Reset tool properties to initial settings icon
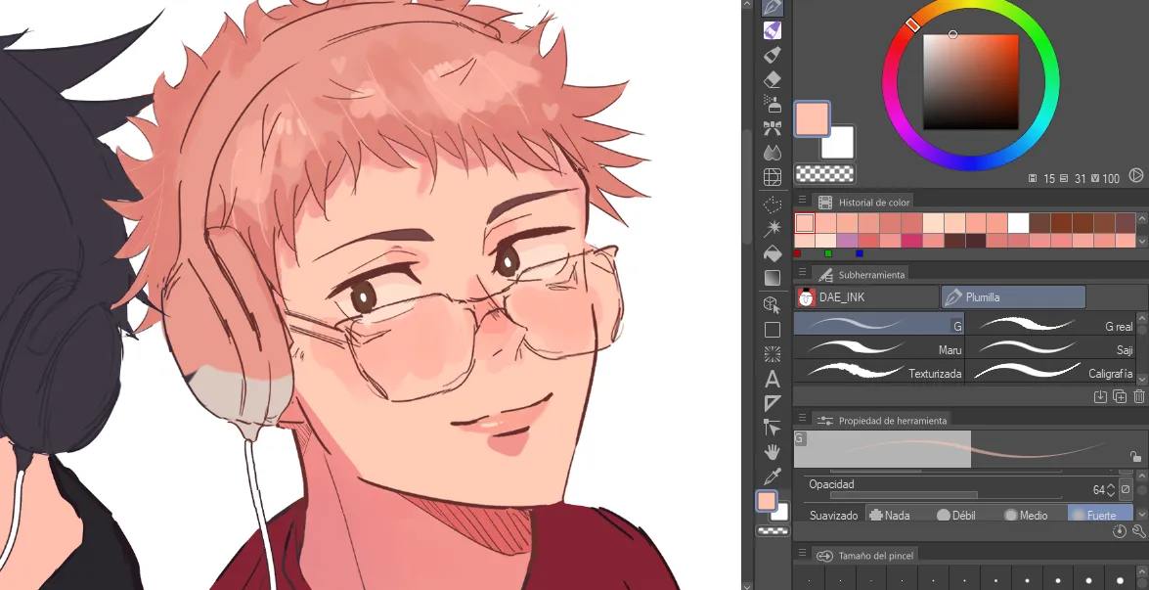This screenshot has height=590, width=1149. (x=1119, y=532)
